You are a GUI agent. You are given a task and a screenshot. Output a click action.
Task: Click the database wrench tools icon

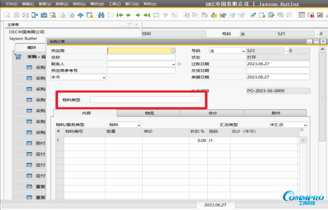[x=271, y=15]
